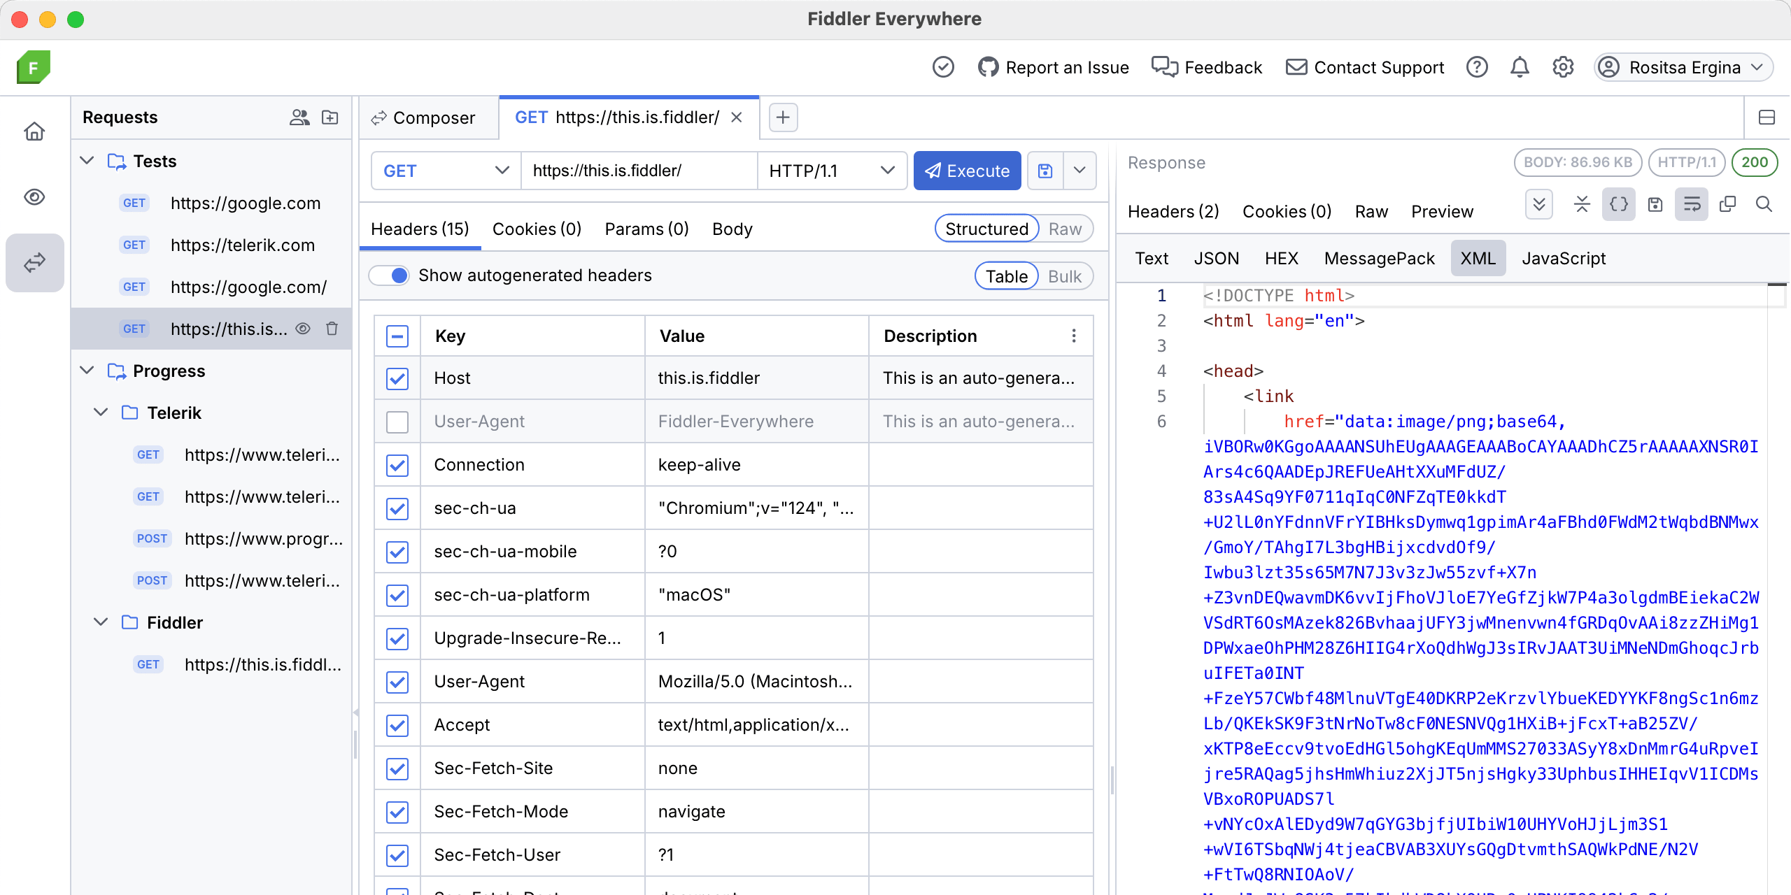Click the request URL input field
1791x895 pixels.
[x=638, y=171]
